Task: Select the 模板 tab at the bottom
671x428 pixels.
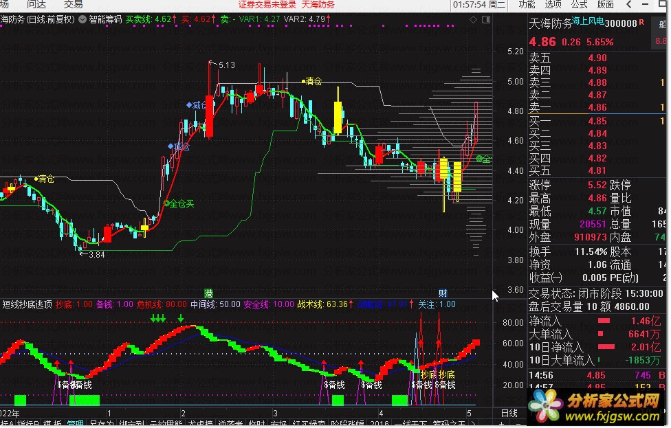Action: click(x=53, y=423)
